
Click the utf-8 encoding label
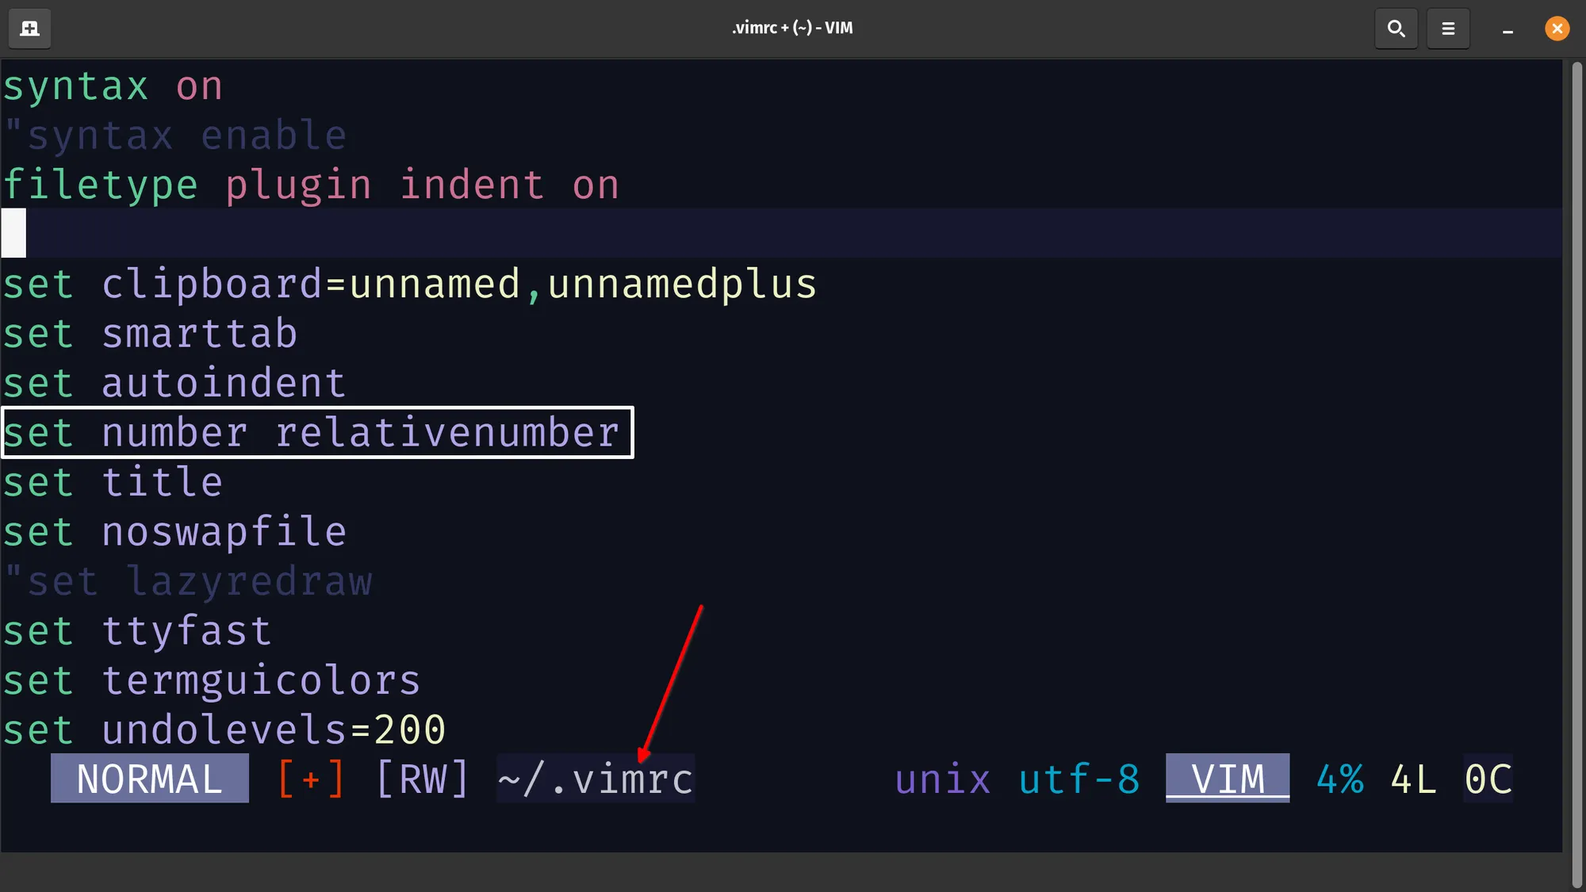tap(1079, 779)
